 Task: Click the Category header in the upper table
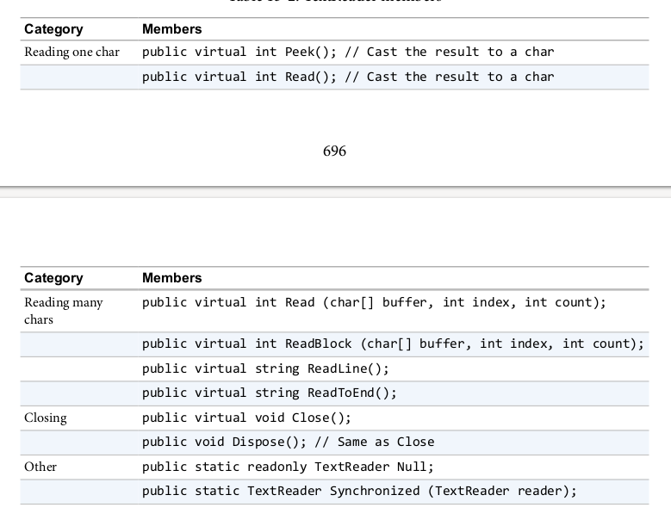[53, 29]
